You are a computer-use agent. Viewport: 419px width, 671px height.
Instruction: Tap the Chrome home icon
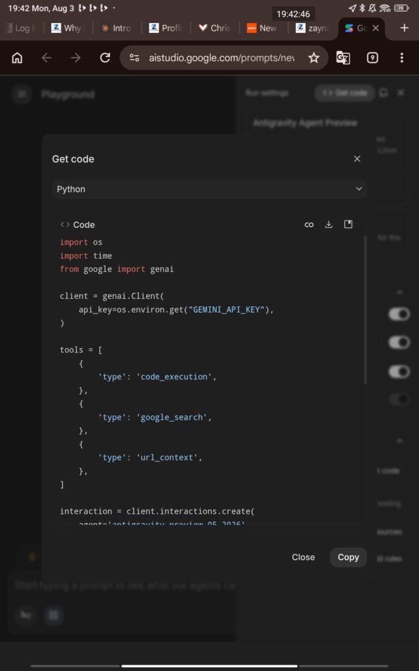click(17, 58)
